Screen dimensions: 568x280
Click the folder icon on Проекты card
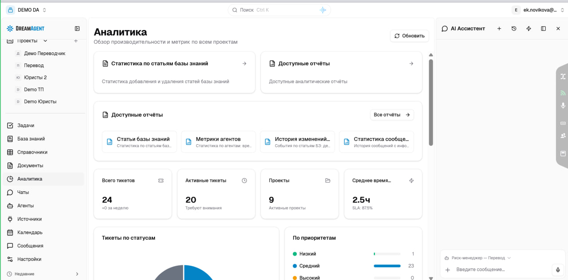[327, 181]
